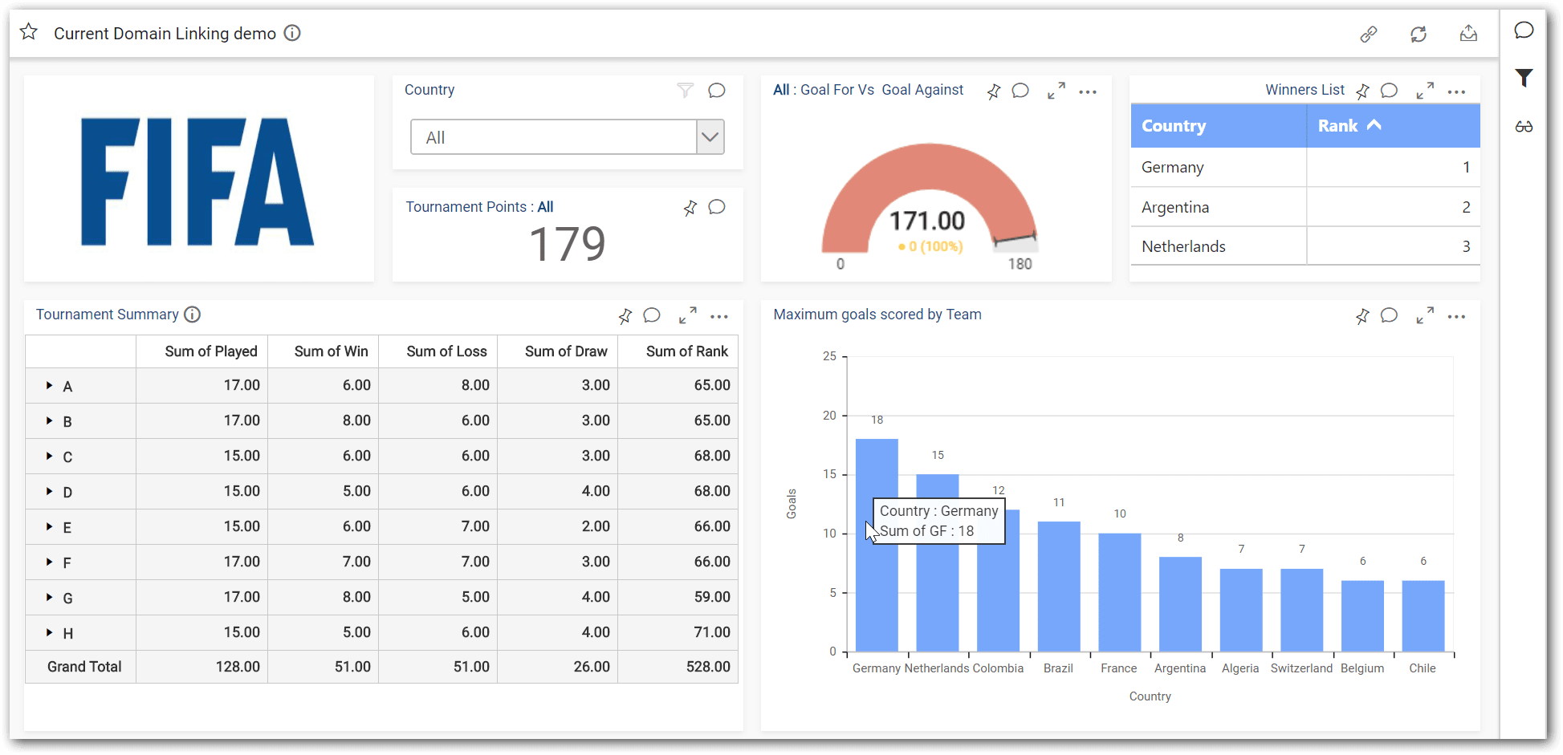
Task: Open more options for Tournament Summary
Action: (719, 317)
